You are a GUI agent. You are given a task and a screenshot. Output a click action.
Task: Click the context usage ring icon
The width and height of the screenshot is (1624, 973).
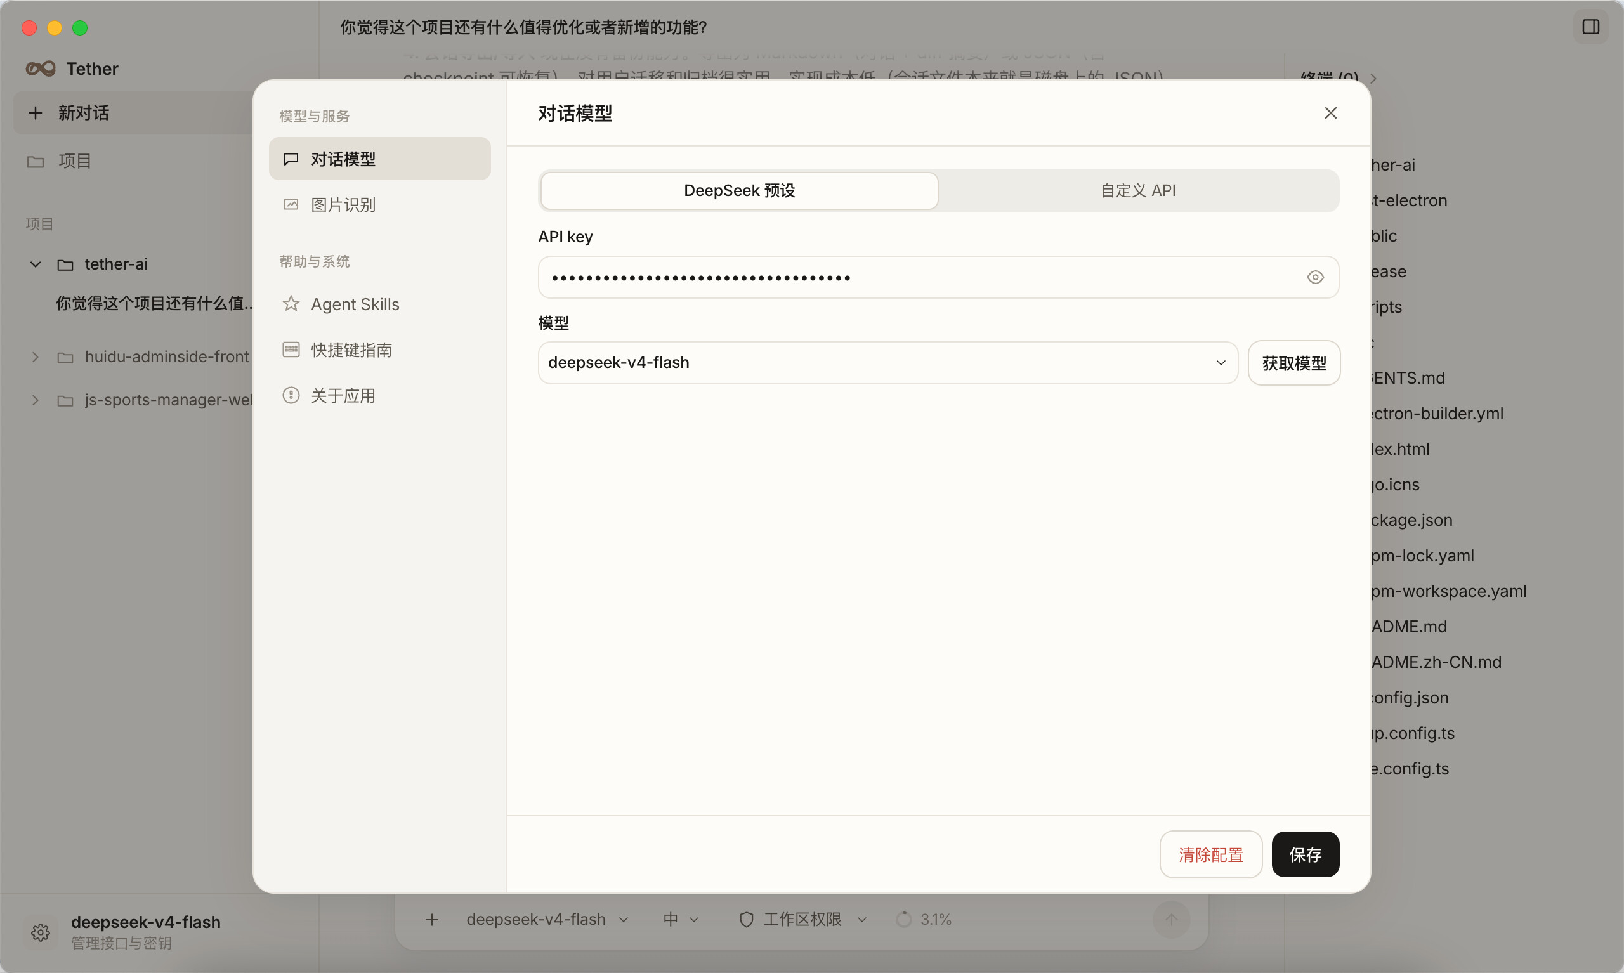click(x=904, y=920)
